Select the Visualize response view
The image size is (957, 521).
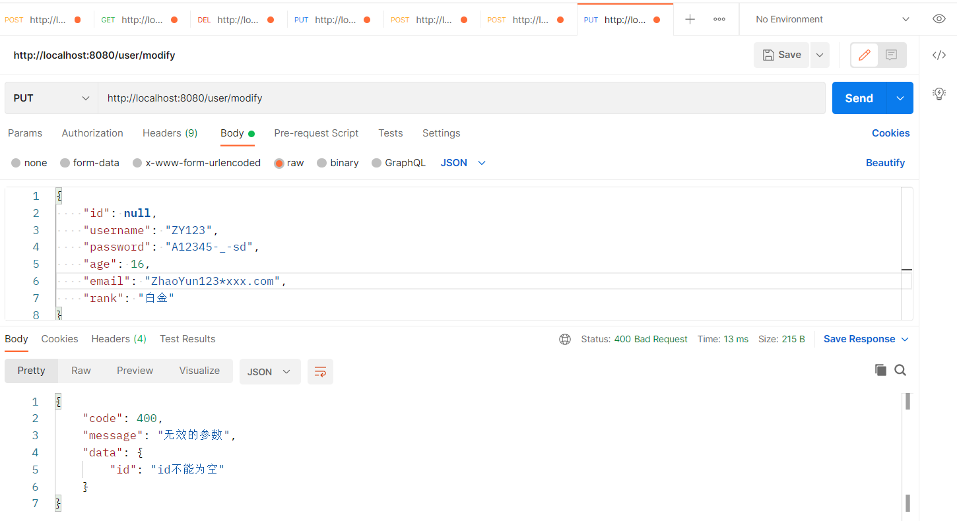coord(199,371)
